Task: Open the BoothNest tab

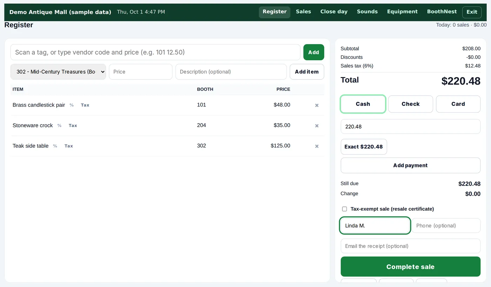Action: pos(442,12)
